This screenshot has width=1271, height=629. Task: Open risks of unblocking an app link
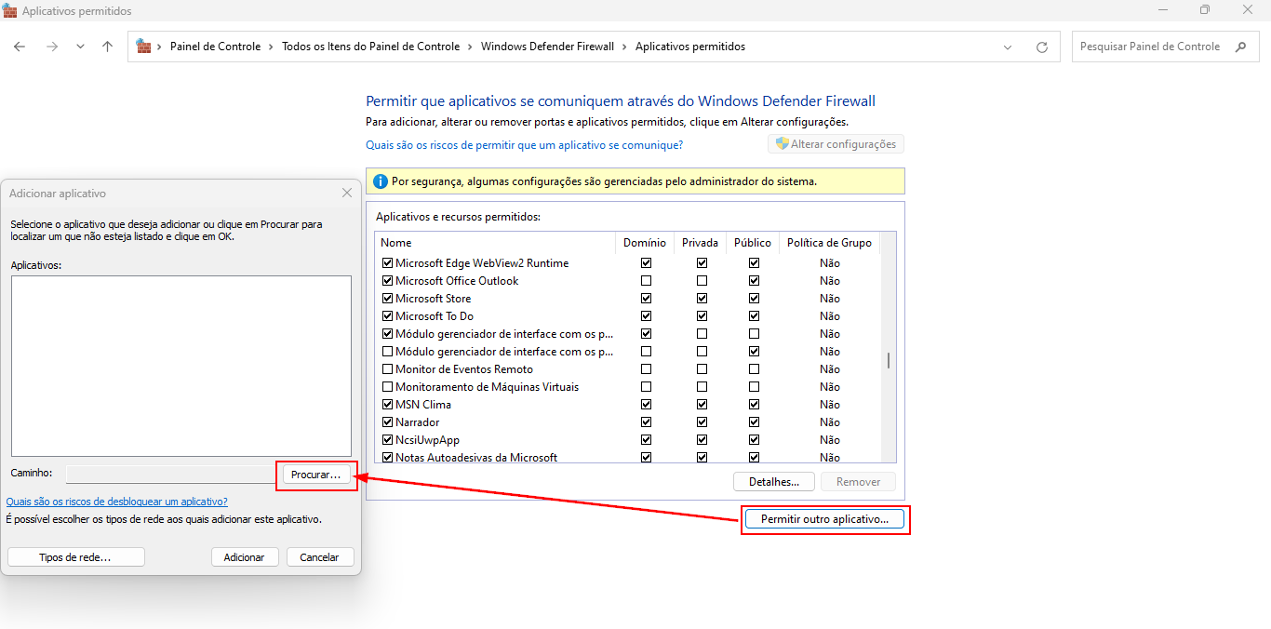116,502
